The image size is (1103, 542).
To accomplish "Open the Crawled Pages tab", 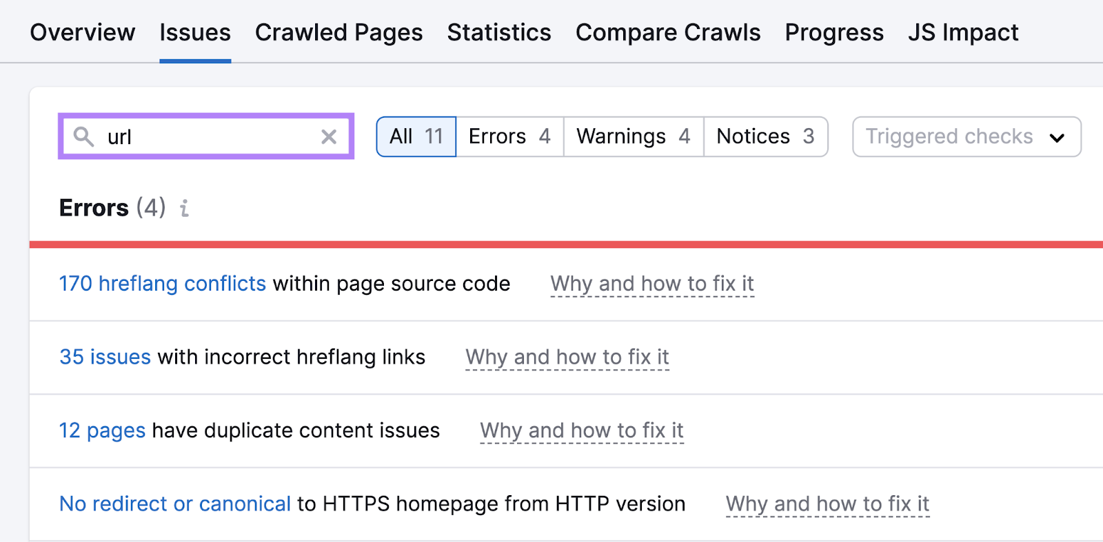I will [339, 32].
